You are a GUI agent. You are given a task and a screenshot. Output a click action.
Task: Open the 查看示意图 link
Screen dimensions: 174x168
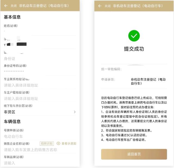pos(69,144)
